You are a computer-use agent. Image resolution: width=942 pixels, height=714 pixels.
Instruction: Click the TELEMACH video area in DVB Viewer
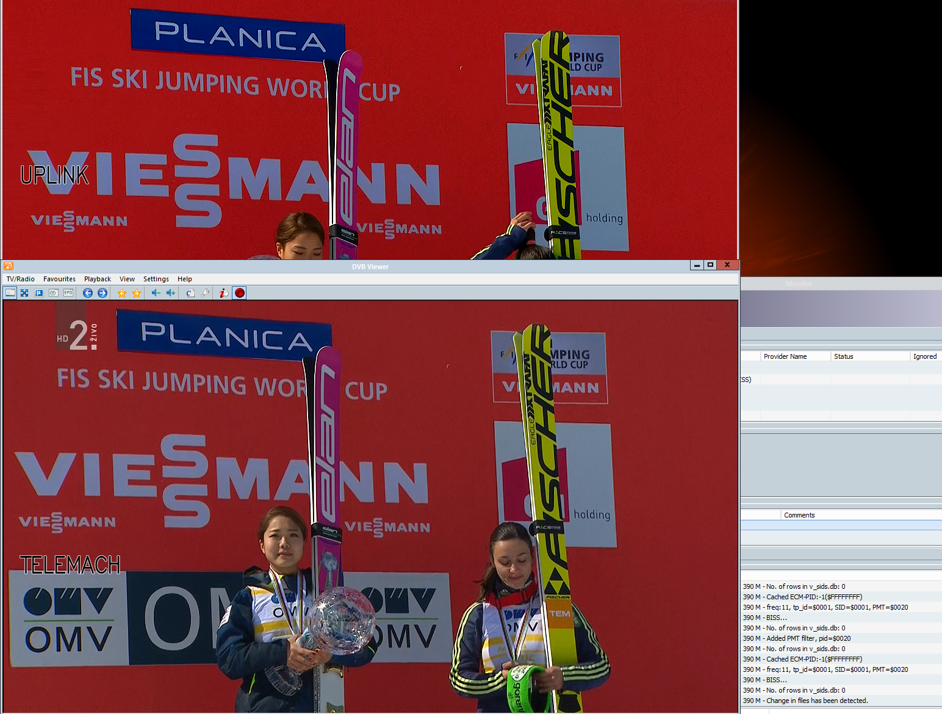pyautogui.click(x=370, y=507)
